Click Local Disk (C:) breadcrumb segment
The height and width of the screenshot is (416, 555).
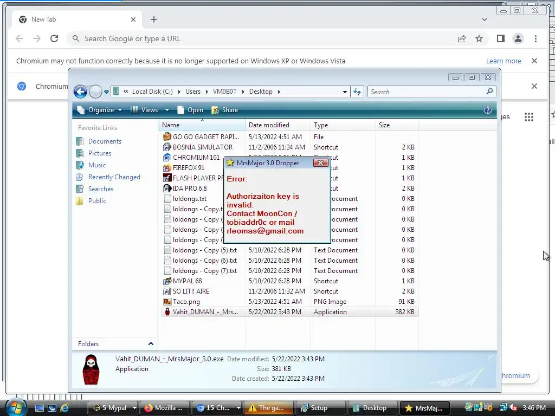[x=152, y=92]
